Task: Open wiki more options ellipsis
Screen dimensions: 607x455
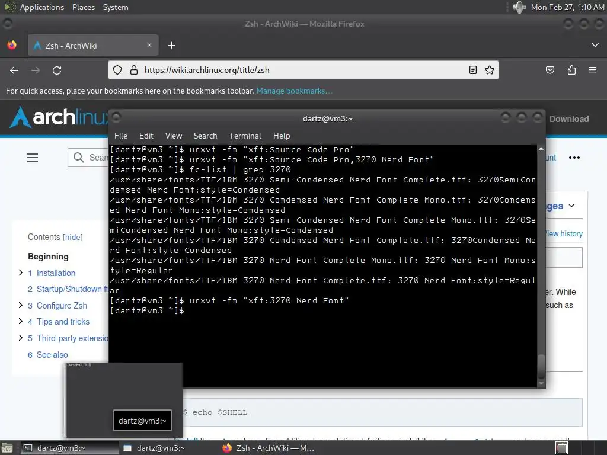Action: click(x=574, y=158)
